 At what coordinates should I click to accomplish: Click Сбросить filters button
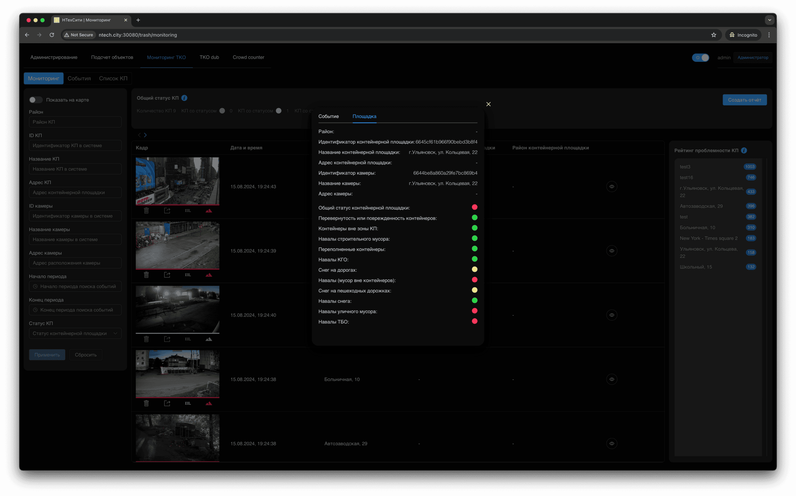point(86,355)
